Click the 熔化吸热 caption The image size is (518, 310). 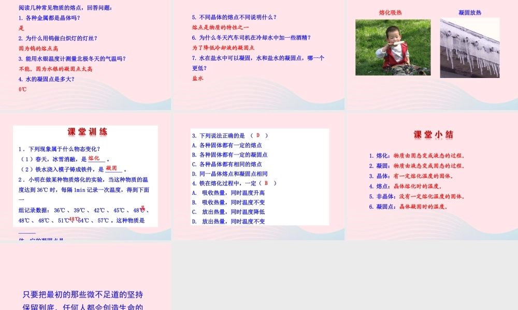(x=391, y=13)
